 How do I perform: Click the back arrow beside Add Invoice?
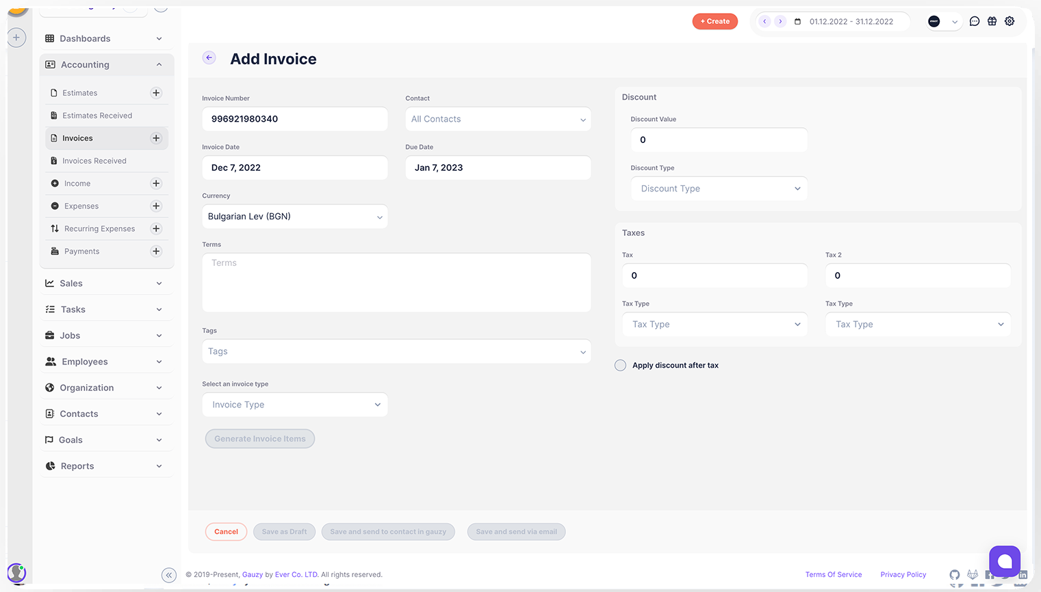pyautogui.click(x=209, y=57)
